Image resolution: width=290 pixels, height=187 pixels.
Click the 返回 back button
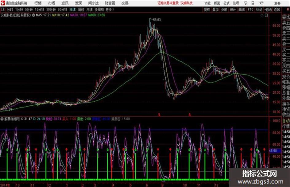[x=277, y=10]
